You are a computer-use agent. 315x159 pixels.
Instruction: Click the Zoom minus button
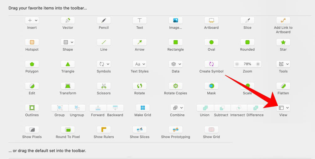[237, 64]
